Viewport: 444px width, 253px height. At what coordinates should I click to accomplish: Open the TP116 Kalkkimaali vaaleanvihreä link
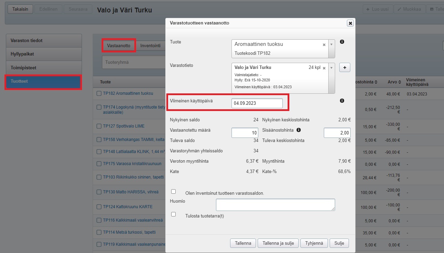click(133, 220)
